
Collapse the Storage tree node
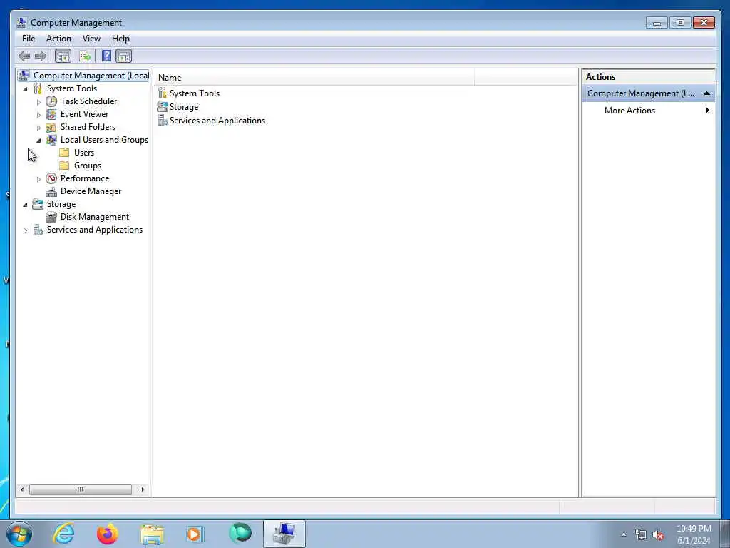coord(25,205)
